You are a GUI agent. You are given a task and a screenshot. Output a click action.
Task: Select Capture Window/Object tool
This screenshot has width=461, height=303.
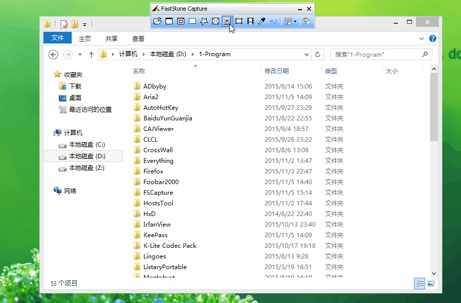[181, 21]
